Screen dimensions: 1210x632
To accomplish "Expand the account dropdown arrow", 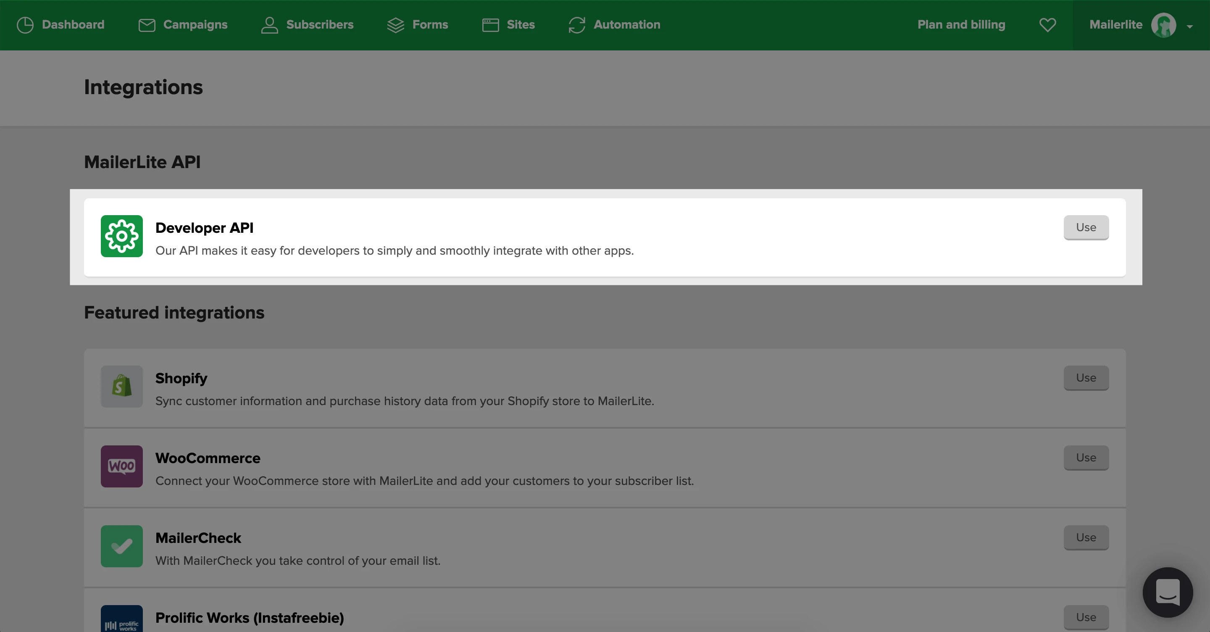I will click(x=1190, y=26).
